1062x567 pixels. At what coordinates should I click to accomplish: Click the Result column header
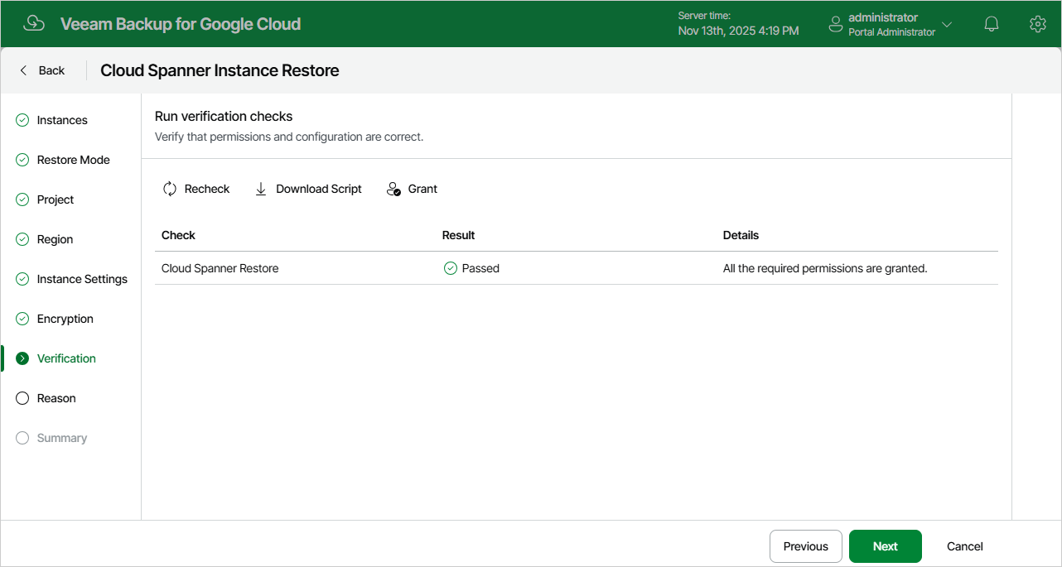(x=458, y=235)
